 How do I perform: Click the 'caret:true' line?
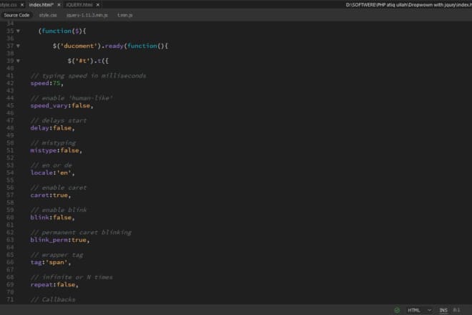[51, 195]
